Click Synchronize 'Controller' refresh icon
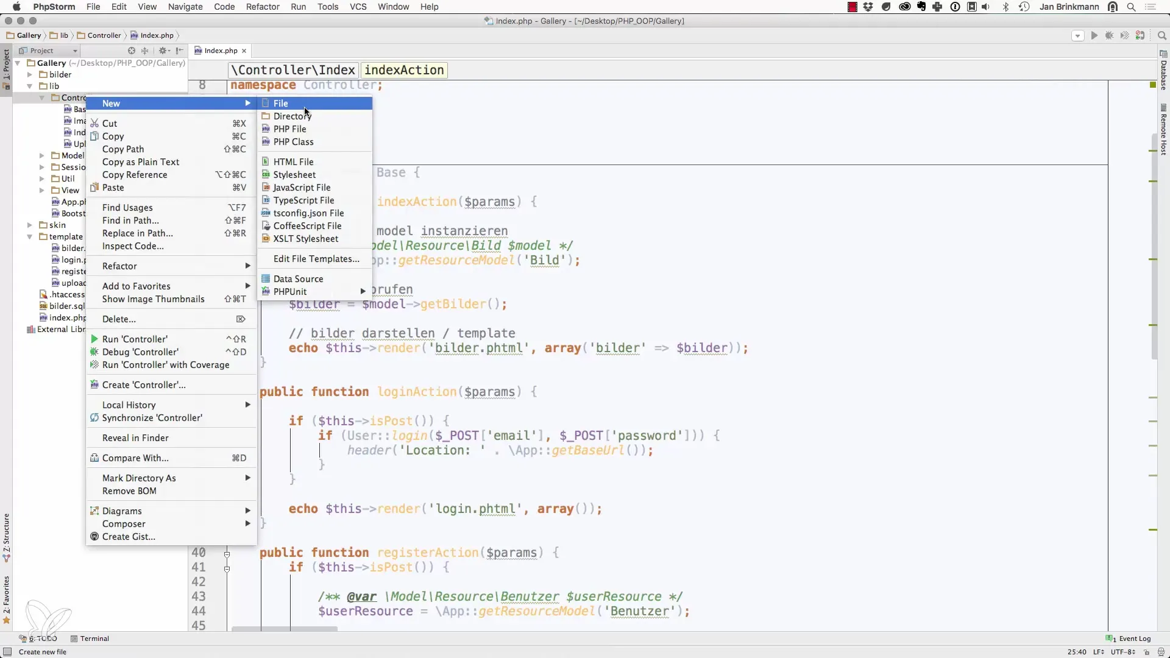The width and height of the screenshot is (1170, 658). coord(94,418)
